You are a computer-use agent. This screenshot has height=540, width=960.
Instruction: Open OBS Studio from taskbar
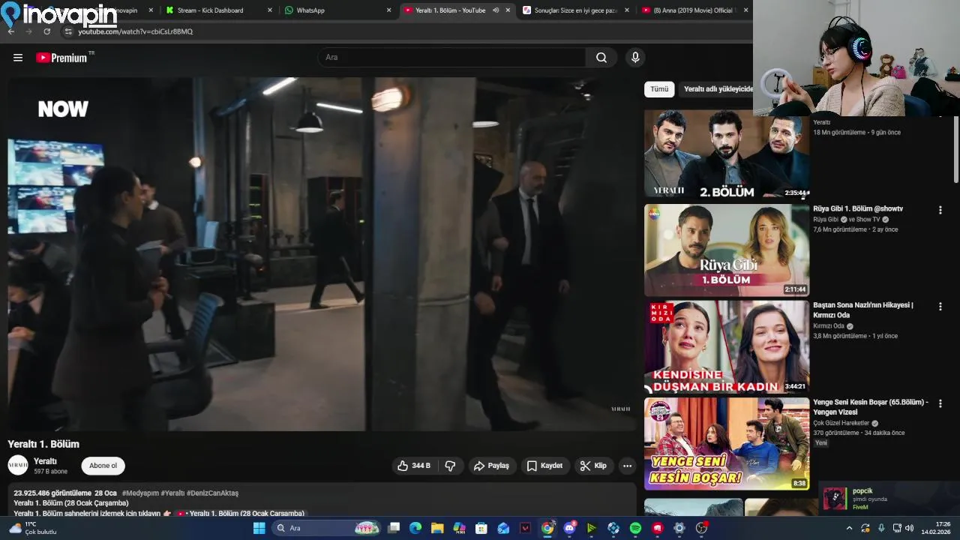[x=701, y=528]
